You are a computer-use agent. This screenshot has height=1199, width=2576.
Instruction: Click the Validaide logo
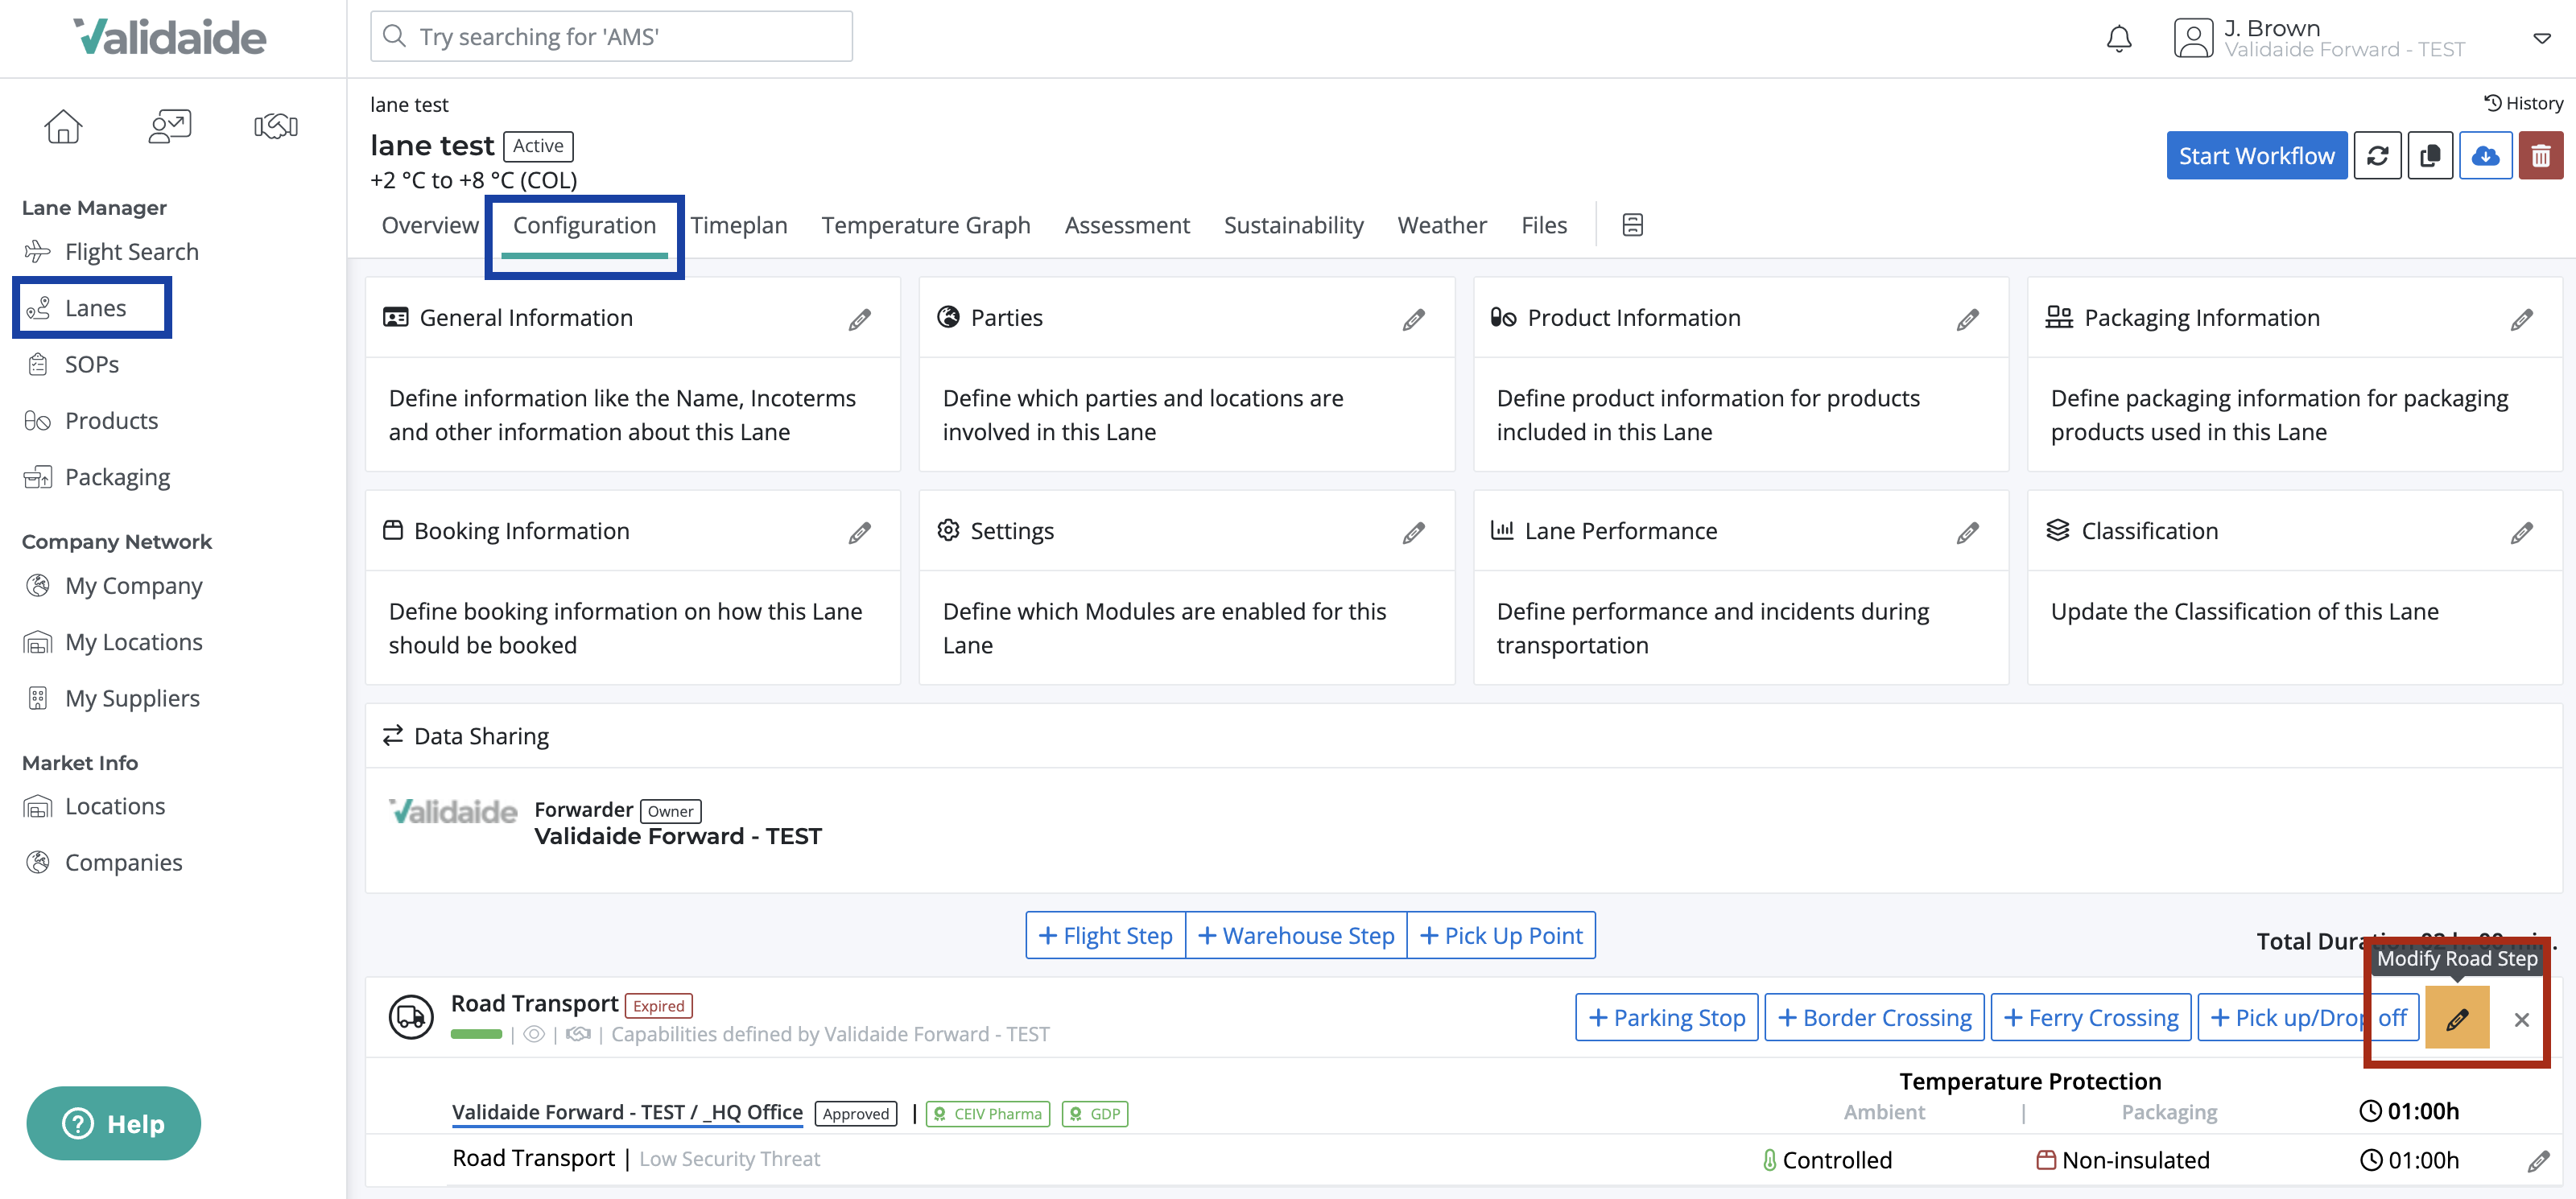(x=170, y=37)
